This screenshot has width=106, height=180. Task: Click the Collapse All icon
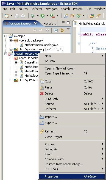pyautogui.click(x=56, y=31)
